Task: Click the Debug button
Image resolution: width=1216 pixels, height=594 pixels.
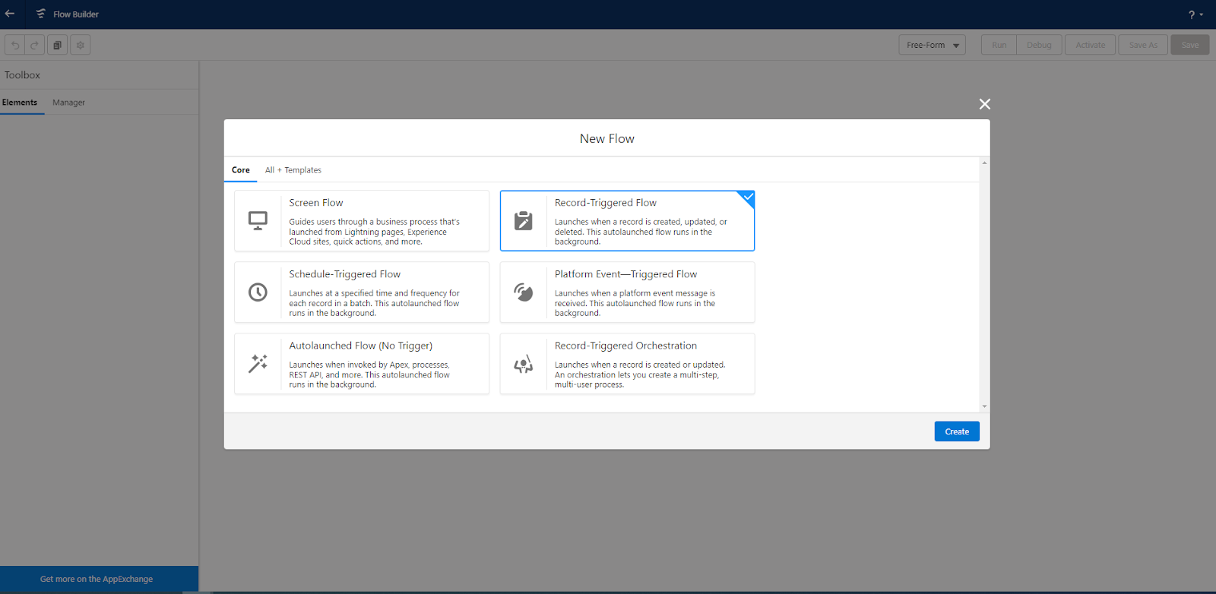Action: click(1039, 45)
